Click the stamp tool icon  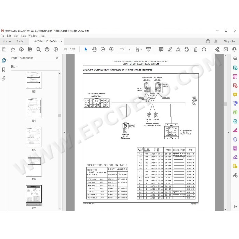(187, 49)
